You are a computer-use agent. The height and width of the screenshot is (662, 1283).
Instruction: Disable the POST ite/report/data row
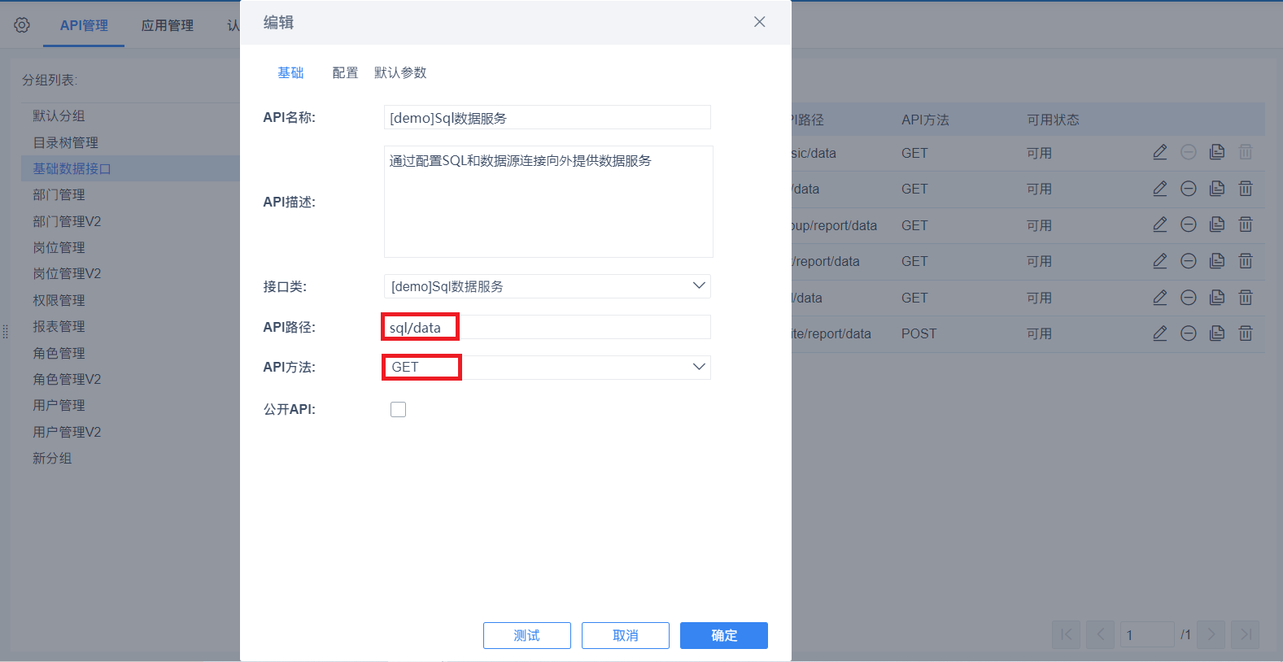pyautogui.click(x=1189, y=333)
